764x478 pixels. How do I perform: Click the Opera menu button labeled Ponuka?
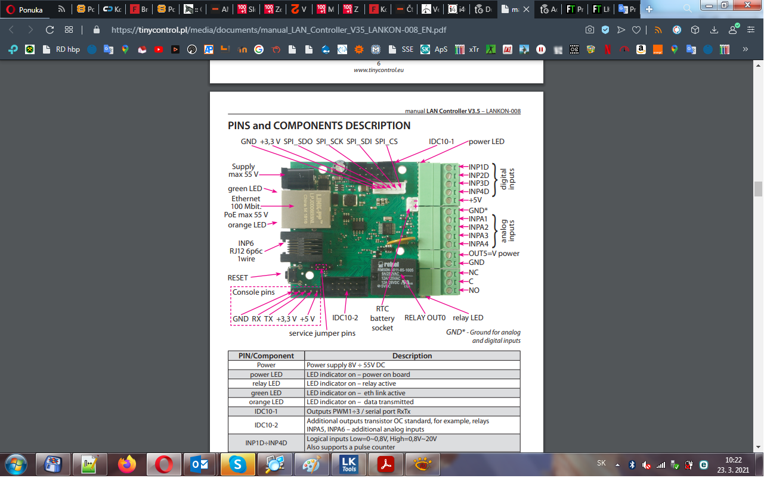coord(25,10)
